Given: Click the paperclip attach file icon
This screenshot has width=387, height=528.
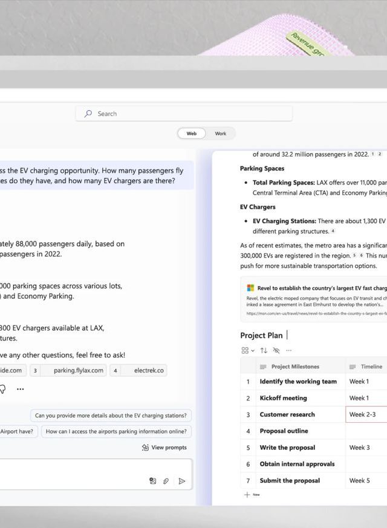Looking at the screenshot, I should (x=166, y=481).
